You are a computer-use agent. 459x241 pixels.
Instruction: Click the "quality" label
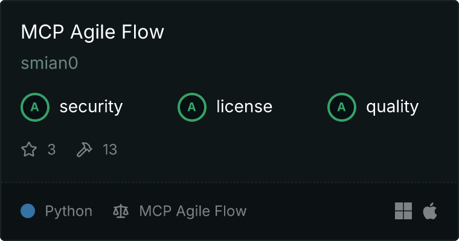(392, 107)
